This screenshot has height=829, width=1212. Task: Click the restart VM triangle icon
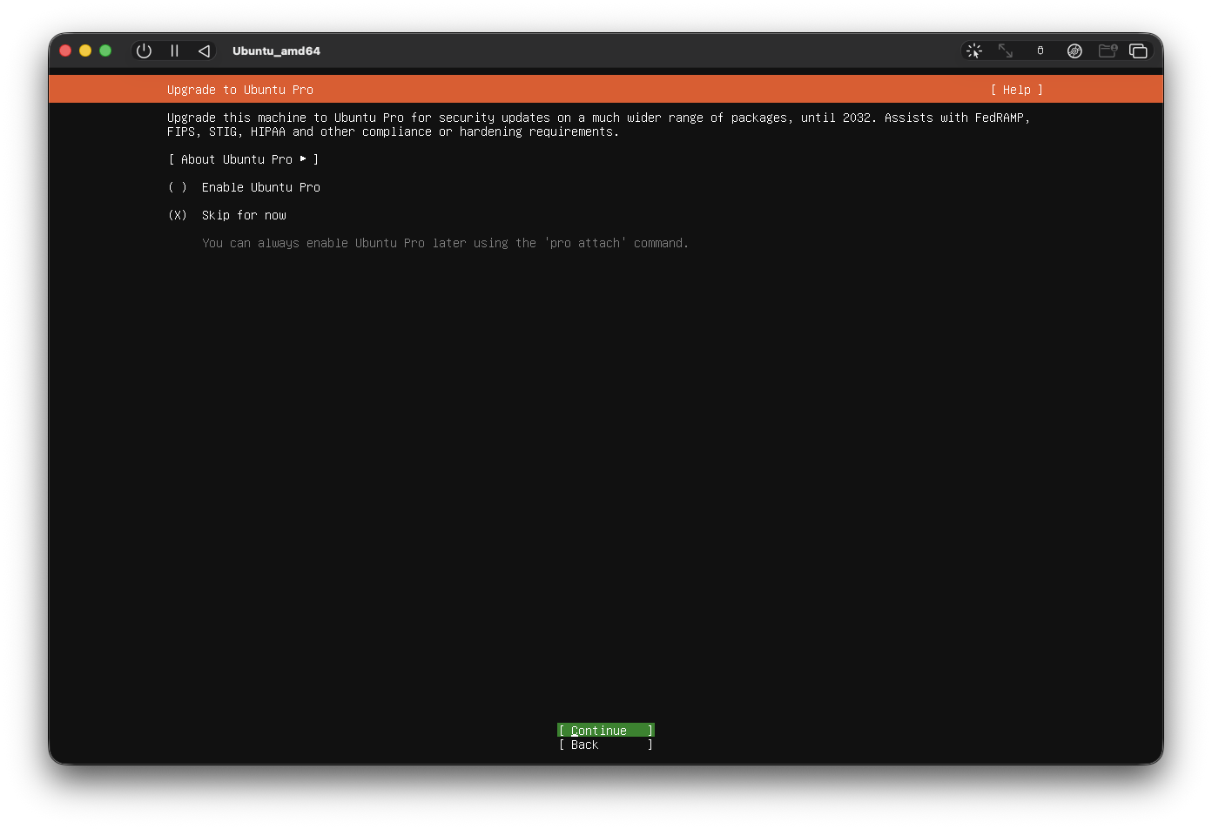(204, 51)
